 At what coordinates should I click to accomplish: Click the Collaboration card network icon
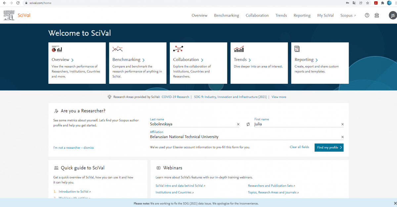click(178, 49)
